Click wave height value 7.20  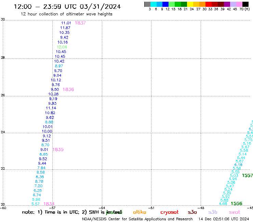tap(38, 186)
